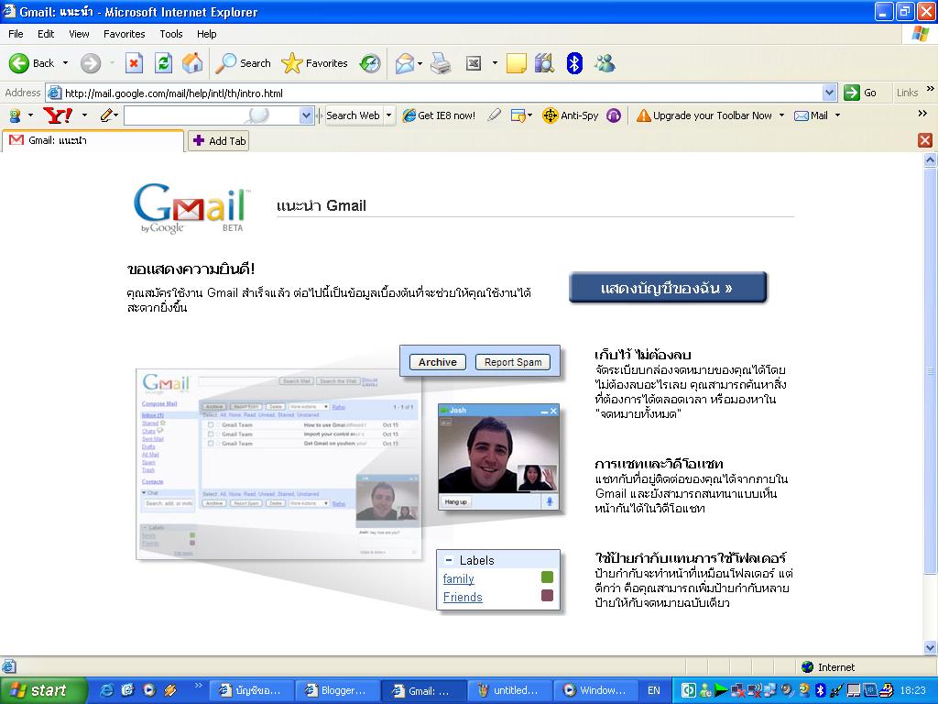Click the address bar URL field

[435, 93]
